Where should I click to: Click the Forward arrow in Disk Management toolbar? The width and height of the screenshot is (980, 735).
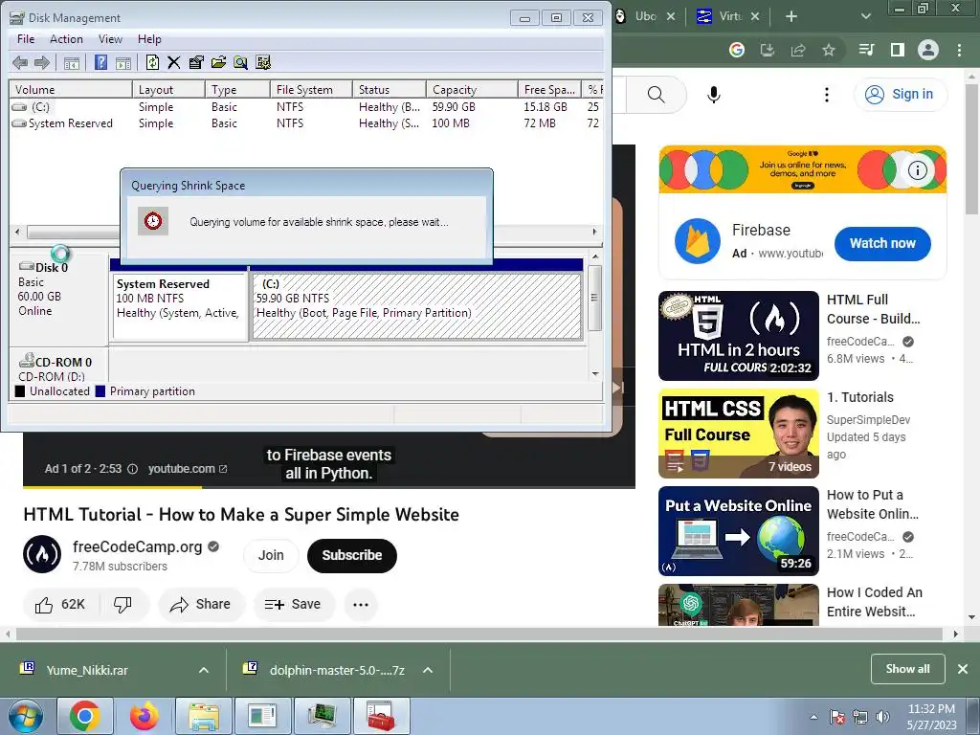tap(42, 62)
